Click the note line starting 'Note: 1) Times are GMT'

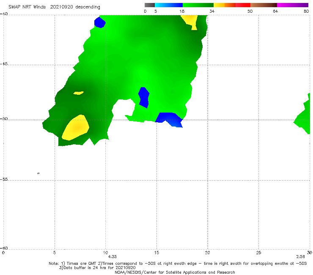[x=178, y=264]
